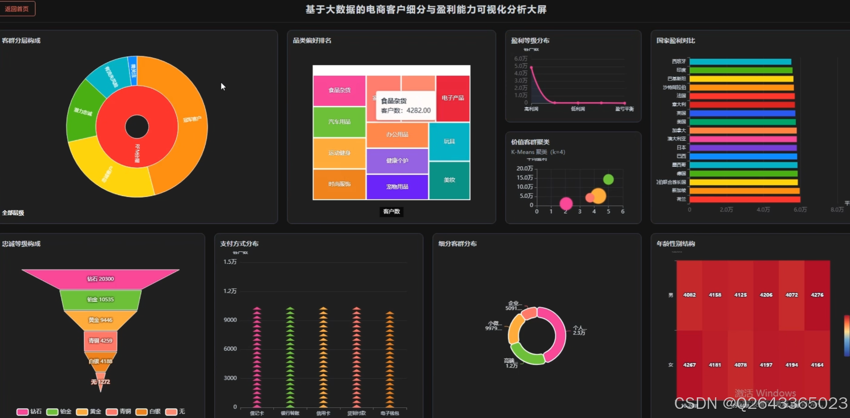Click the 办公用品 treemap tile
The width and height of the screenshot is (850, 418).
pos(397,135)
